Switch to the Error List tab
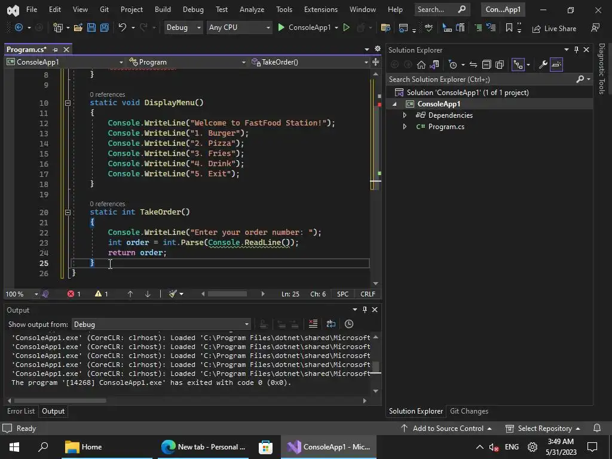The image size is (612, 459). click(21, 411)
